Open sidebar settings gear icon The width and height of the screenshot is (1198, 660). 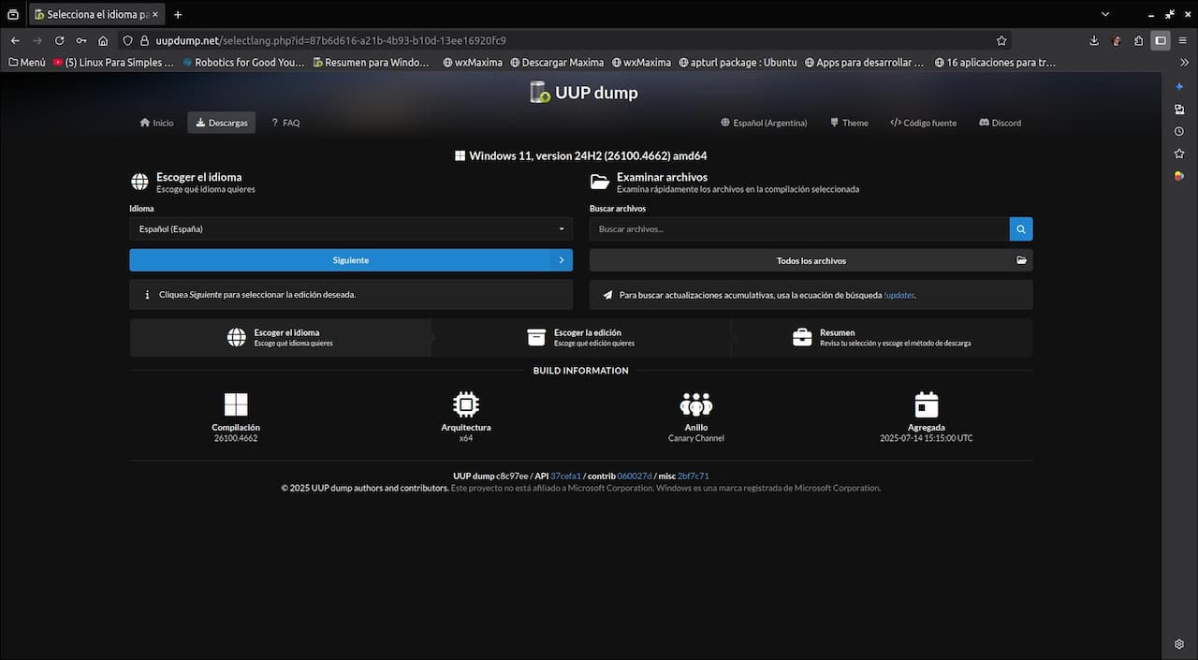tap(1179, 644)
